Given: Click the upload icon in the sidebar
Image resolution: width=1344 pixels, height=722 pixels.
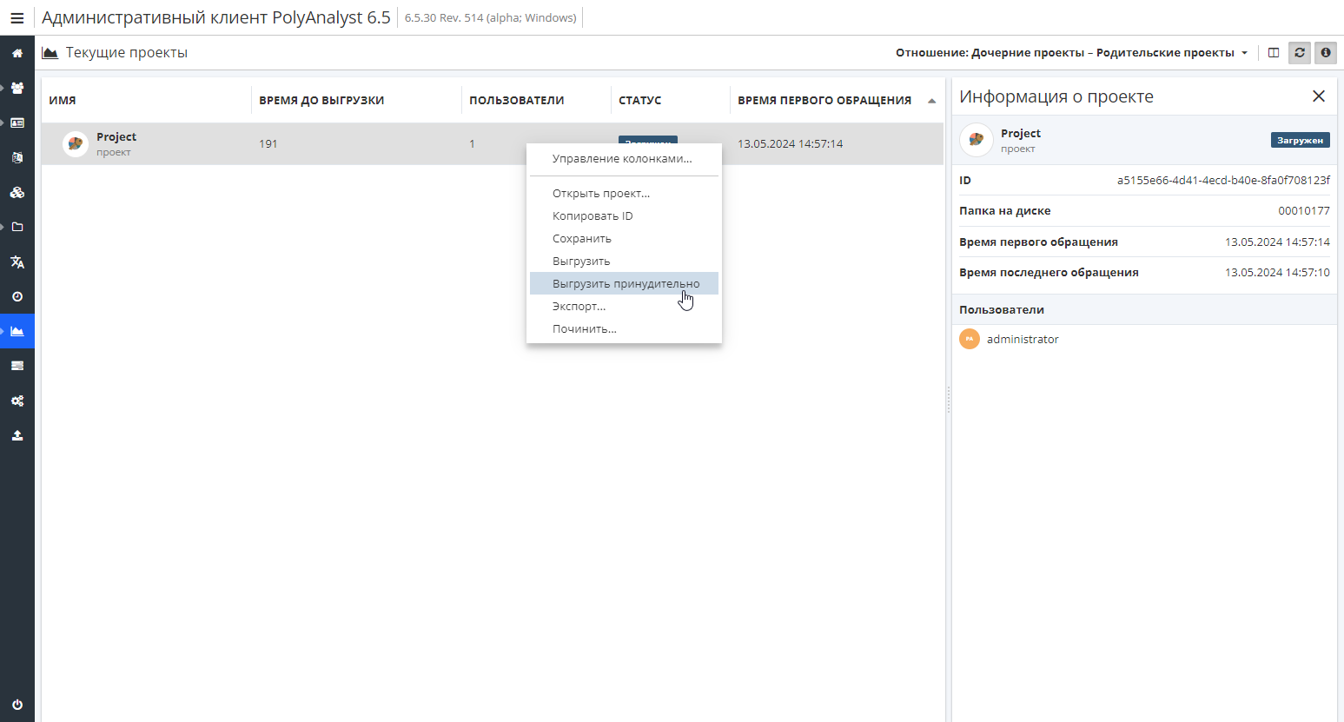Looking at the screenshot, I should (17, 435).
